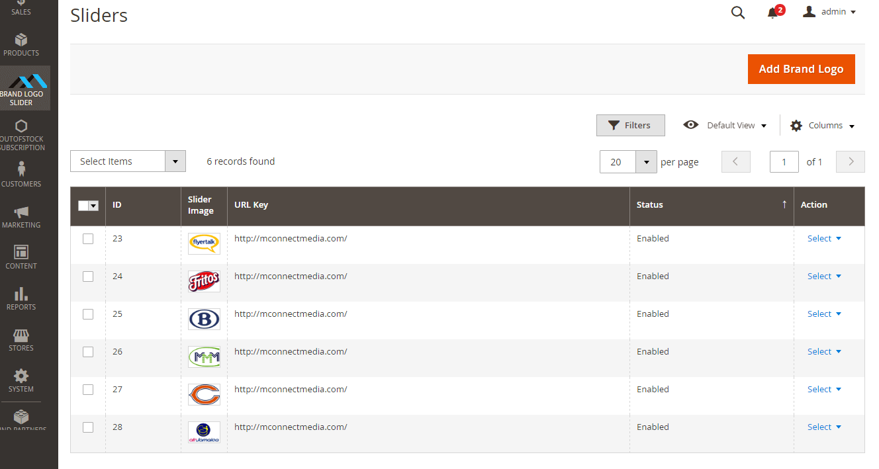Open the admin account menu
The width and height of the screenshot is (879, 469).
(829, 12)
